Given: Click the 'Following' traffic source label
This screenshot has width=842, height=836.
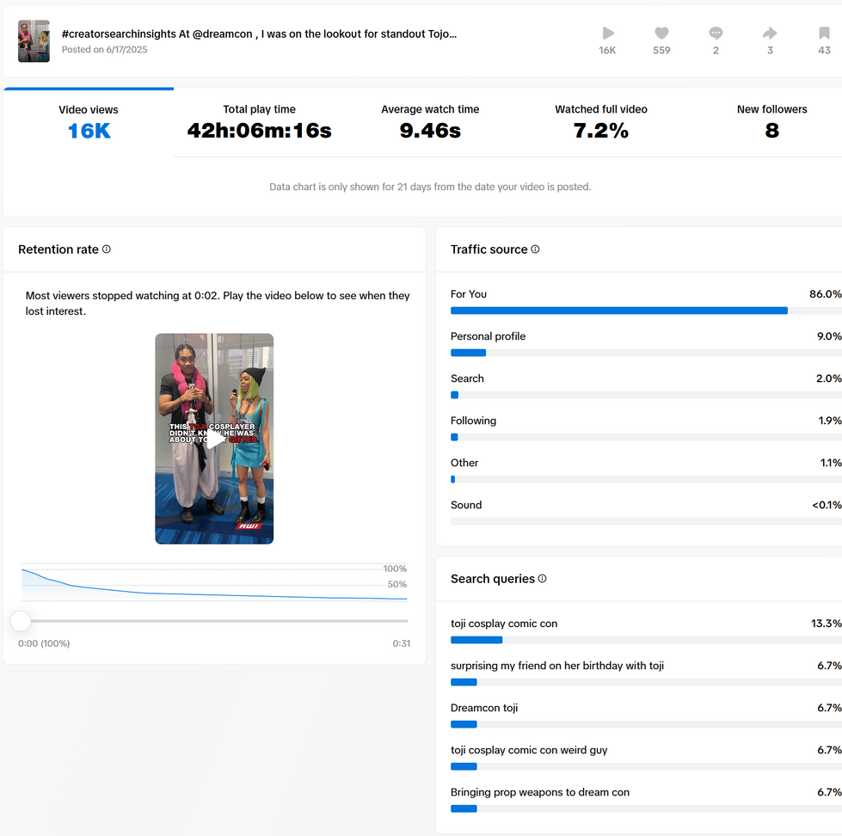Looking at the screenshot, I should coord(473,421).
